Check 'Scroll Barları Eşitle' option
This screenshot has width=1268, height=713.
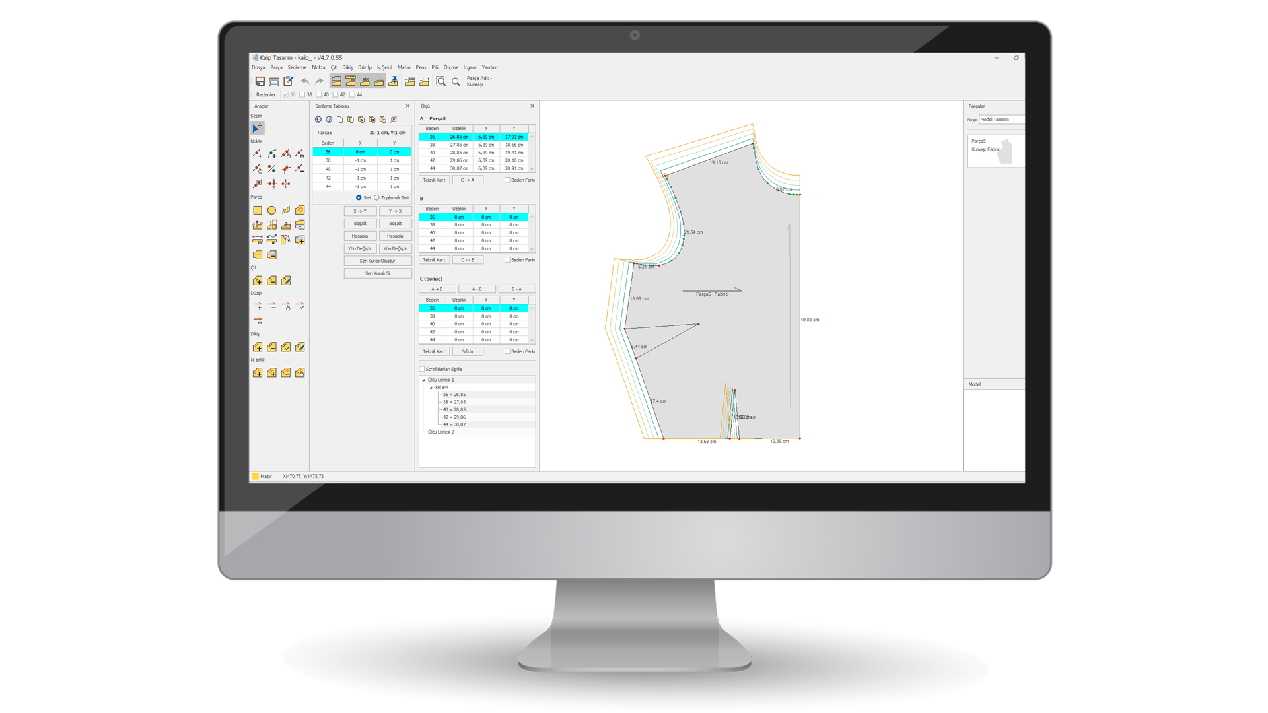[422, 369]
